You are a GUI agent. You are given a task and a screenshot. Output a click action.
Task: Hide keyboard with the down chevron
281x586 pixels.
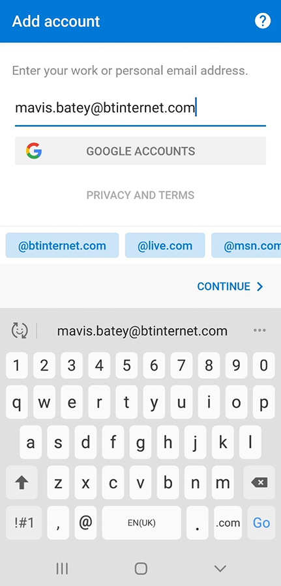pyautogui.click(x=220, y=569)
